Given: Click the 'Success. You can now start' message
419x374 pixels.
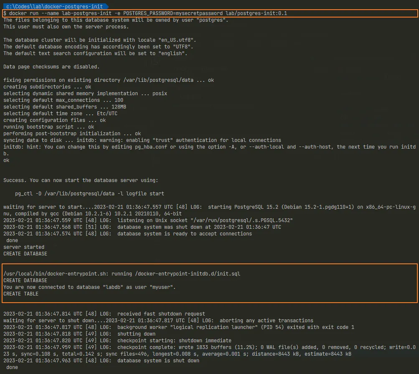Looking at the screenshot, I should pos(81,180).
